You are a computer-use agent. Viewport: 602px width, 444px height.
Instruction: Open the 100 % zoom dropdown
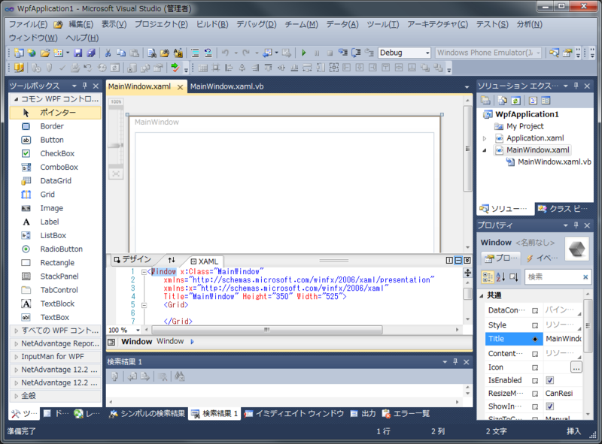pos(138,330)
